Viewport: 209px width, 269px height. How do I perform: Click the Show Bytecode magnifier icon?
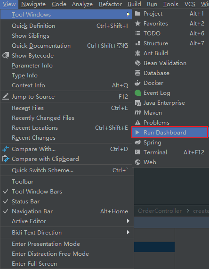(x=6, y=56)
